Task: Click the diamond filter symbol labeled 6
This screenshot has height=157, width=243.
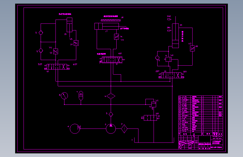Action: click(x=111, y=96)
